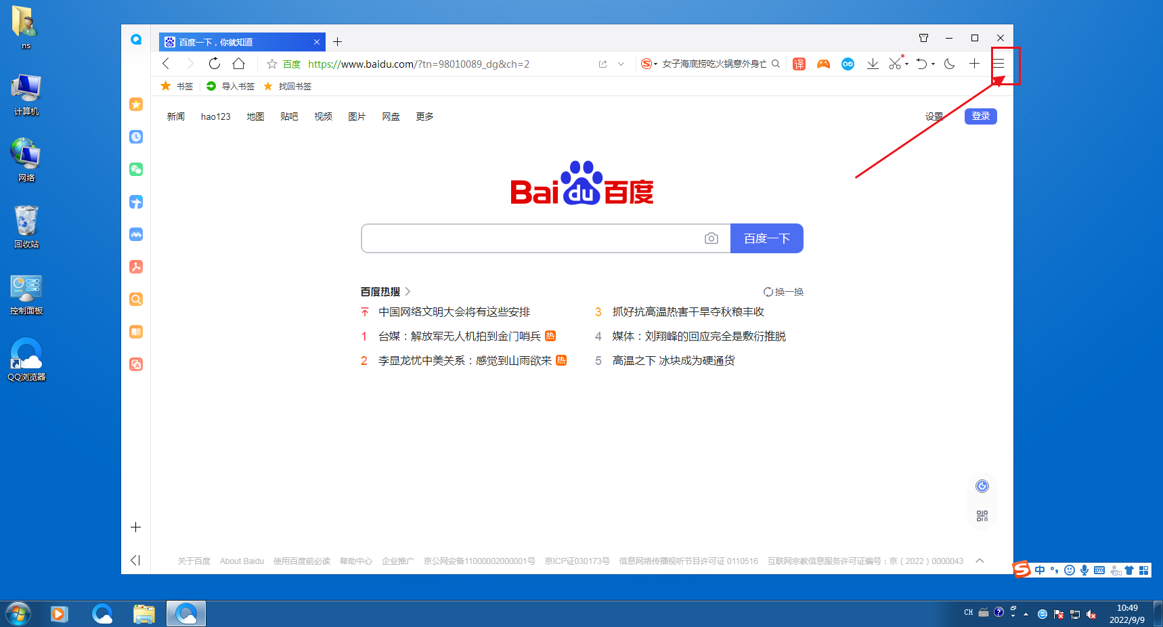Add a sidebar app with plus

tap(136, 527)
